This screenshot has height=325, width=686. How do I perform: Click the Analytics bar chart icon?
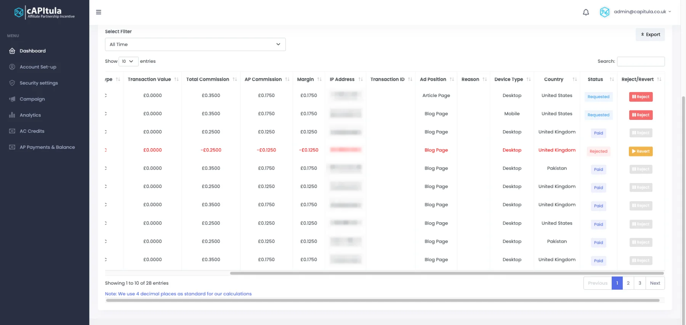pos(12,115)
